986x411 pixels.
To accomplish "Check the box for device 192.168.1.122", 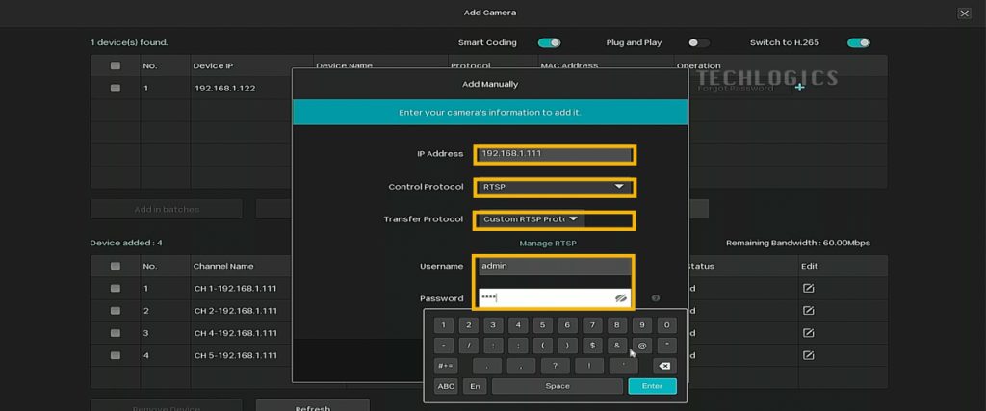I will (x=116, y=88).
